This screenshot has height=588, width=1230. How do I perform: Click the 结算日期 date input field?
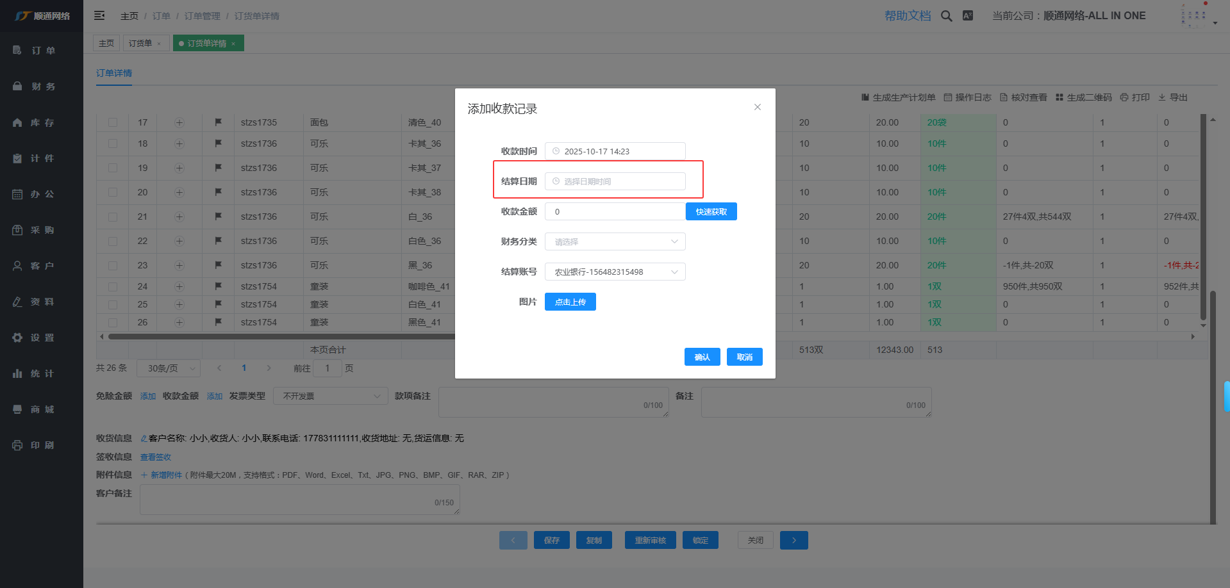[x=615, y=181]
